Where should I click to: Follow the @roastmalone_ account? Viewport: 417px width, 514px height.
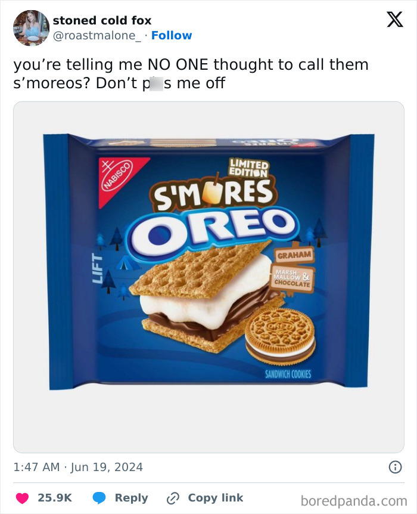coord(172,36)
